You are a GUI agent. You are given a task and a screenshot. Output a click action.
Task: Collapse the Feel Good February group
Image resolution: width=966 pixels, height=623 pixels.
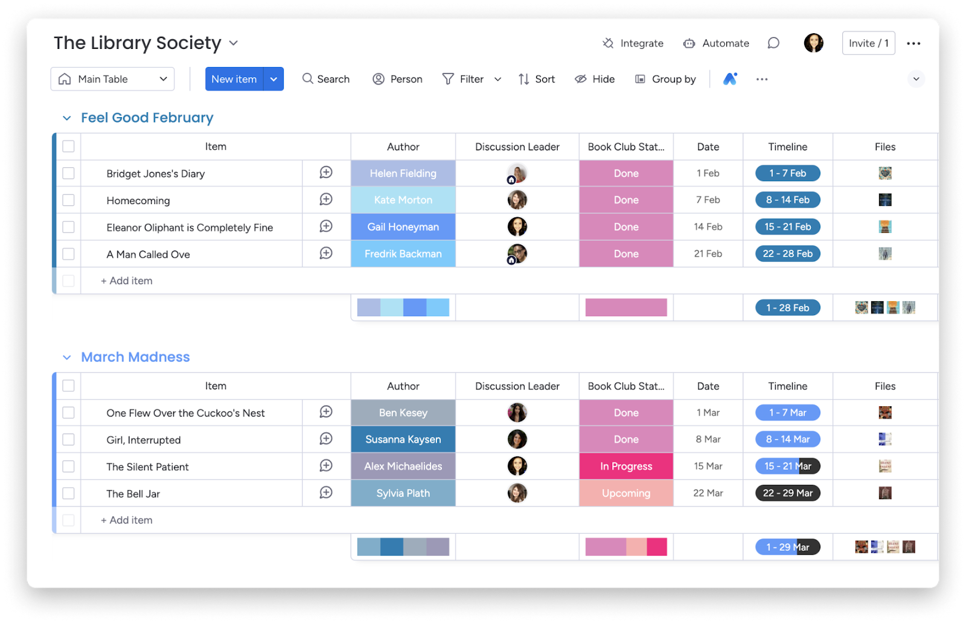(x=67, y=118)
